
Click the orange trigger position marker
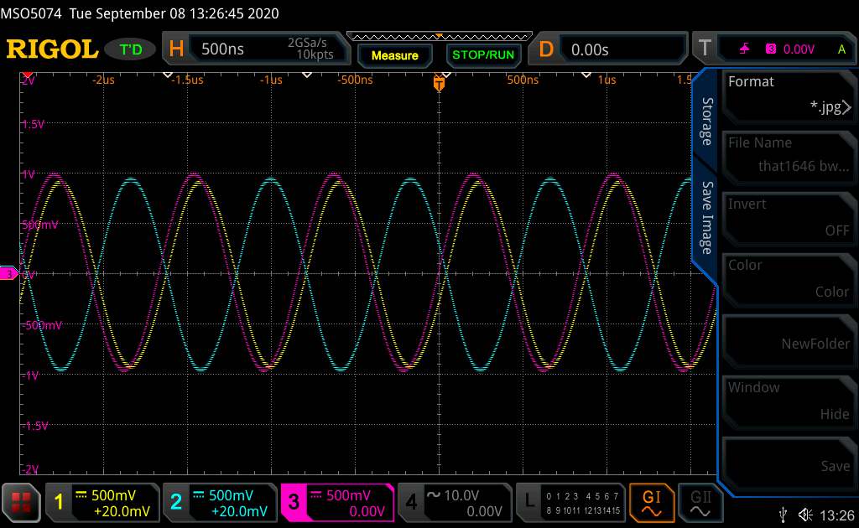click(438, 84)
